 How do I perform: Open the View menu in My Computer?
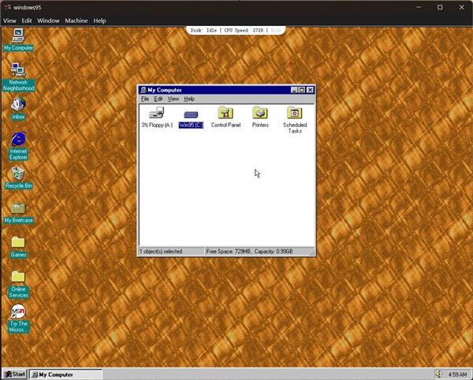pos(173,99)
